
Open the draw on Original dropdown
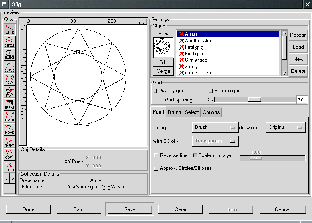coord(285,127)
